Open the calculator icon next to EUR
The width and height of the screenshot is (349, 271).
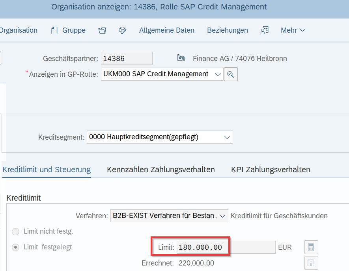pos(311,247)
